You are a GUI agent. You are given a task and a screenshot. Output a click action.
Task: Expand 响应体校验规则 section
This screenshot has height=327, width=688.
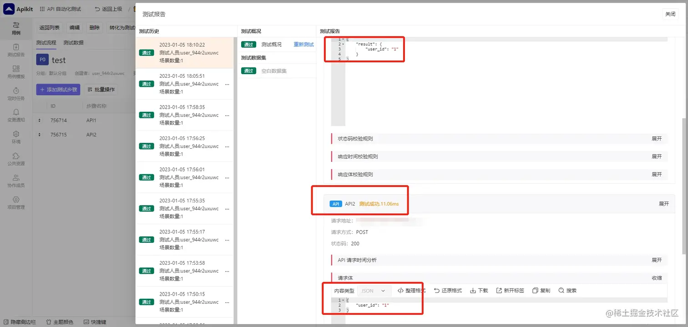657,174
